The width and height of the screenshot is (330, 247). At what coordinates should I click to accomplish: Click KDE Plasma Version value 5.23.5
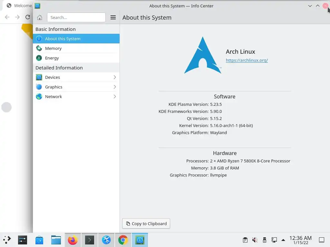click(216, 105)
